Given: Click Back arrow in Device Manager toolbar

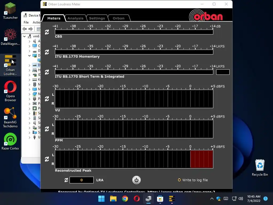Looking at the screenshot, I should 25,29.
